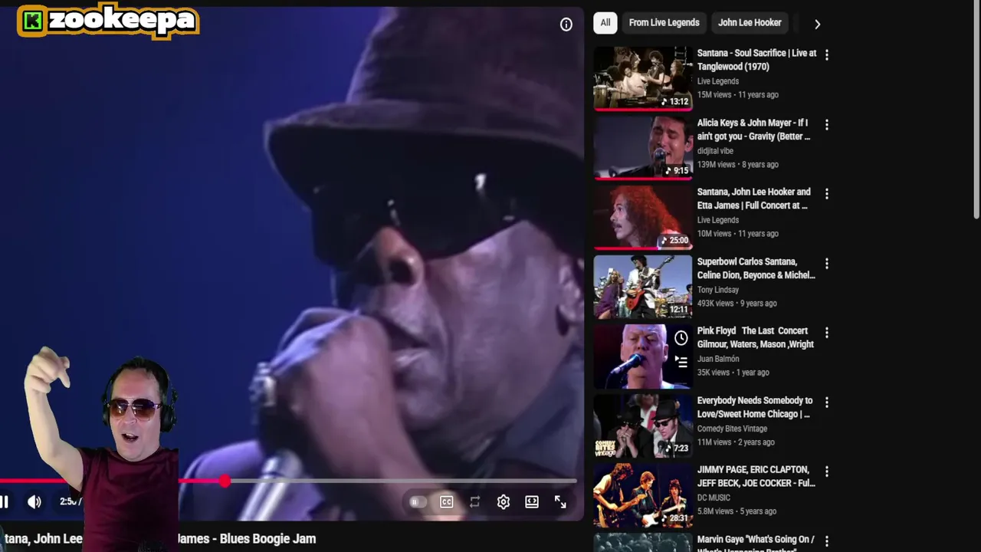This screenshot has width=981, height=552.
Task: Open the Superbowl Carlos Santana video title
Action: click(x=756, y=268)
